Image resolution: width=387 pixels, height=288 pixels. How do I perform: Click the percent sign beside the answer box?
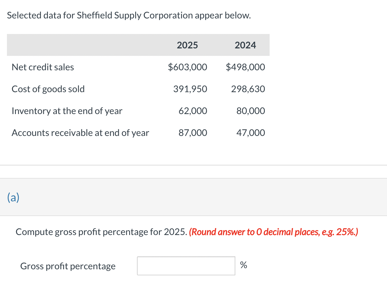pos(243,265)
